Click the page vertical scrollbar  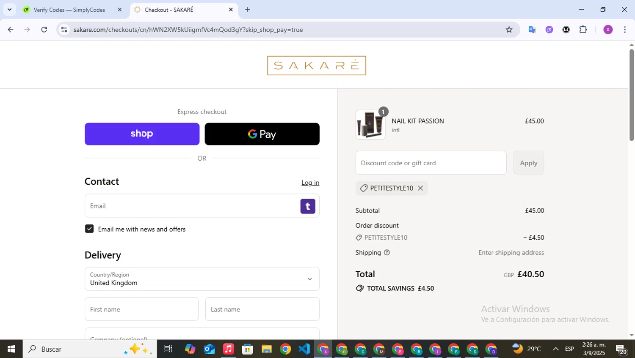631,95
